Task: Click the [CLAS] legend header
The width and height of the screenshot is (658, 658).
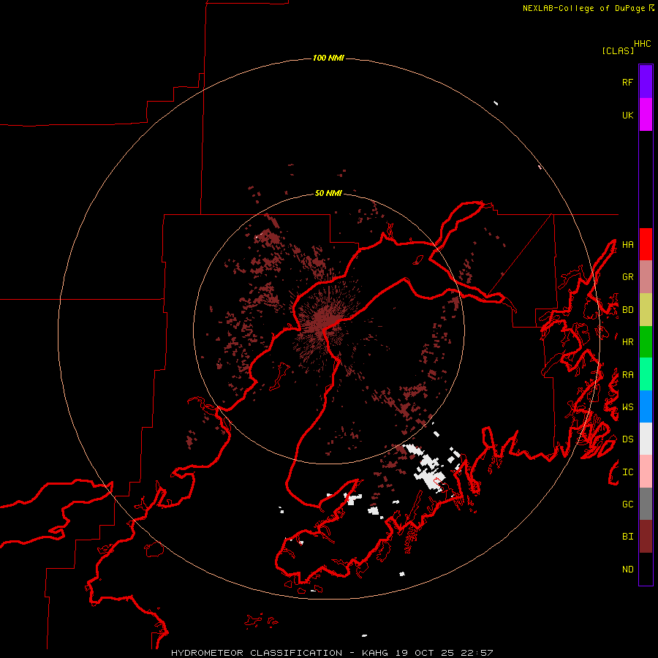Action: pyautogui.click(x=618, y=50)
